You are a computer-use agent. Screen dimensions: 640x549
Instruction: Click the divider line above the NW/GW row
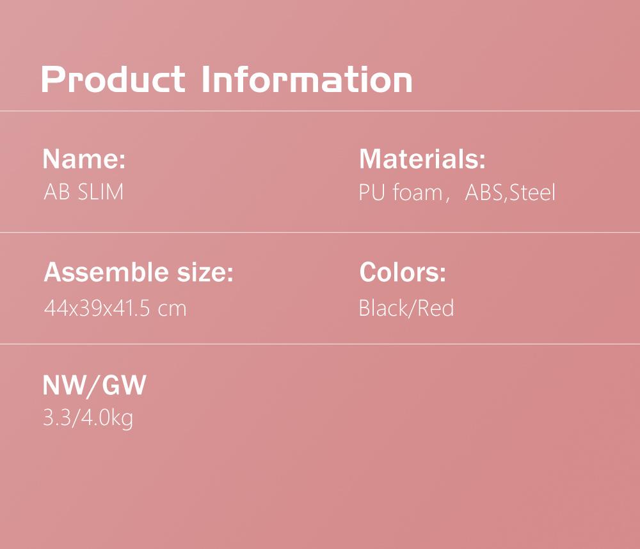click(320, 344)
